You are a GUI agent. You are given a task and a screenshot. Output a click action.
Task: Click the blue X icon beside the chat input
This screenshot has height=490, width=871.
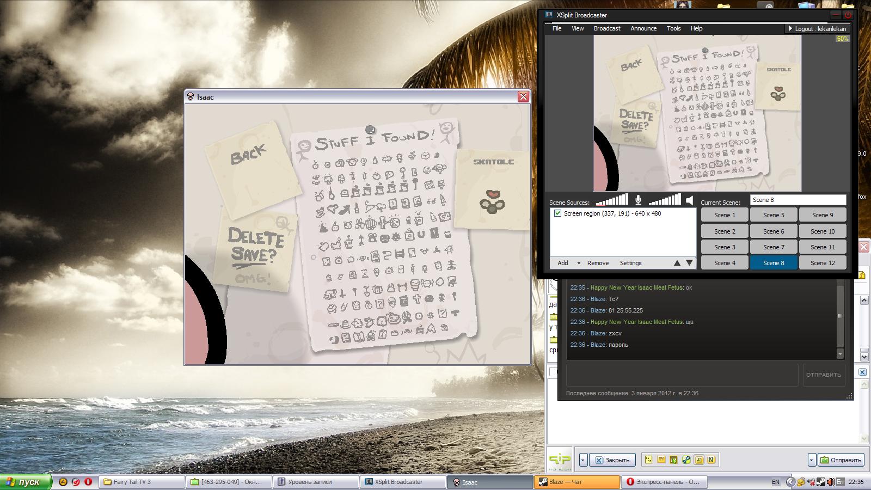click(863, 372)
